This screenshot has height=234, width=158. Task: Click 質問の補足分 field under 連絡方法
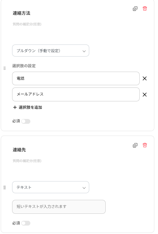27,24
